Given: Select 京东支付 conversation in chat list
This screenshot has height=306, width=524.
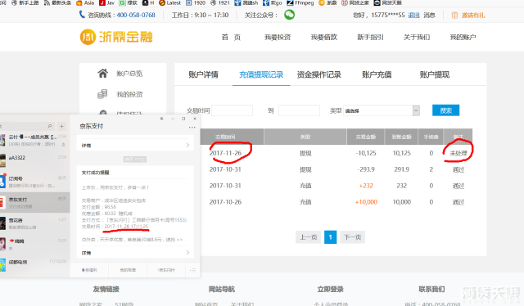Looking at the screenshot, I should [34, 202].
